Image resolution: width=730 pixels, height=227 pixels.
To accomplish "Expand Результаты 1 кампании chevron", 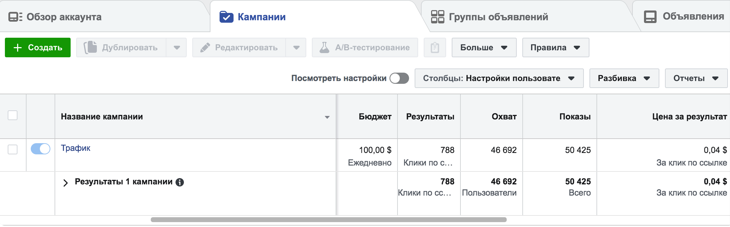I will [x=65, y=183].
